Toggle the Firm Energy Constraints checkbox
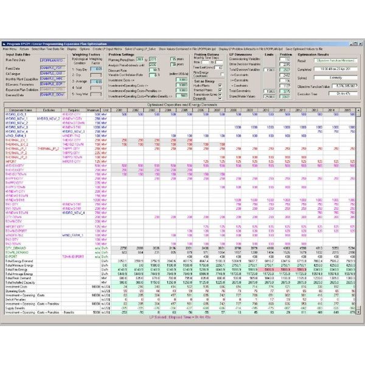The width and height of the screenshot is (365, 365). coord(222,74)
